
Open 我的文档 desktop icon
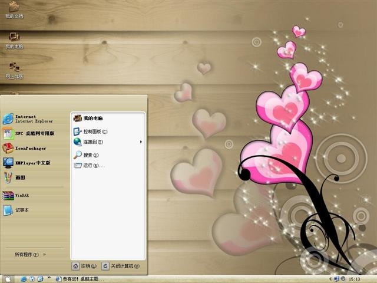[x=14, y=10]
